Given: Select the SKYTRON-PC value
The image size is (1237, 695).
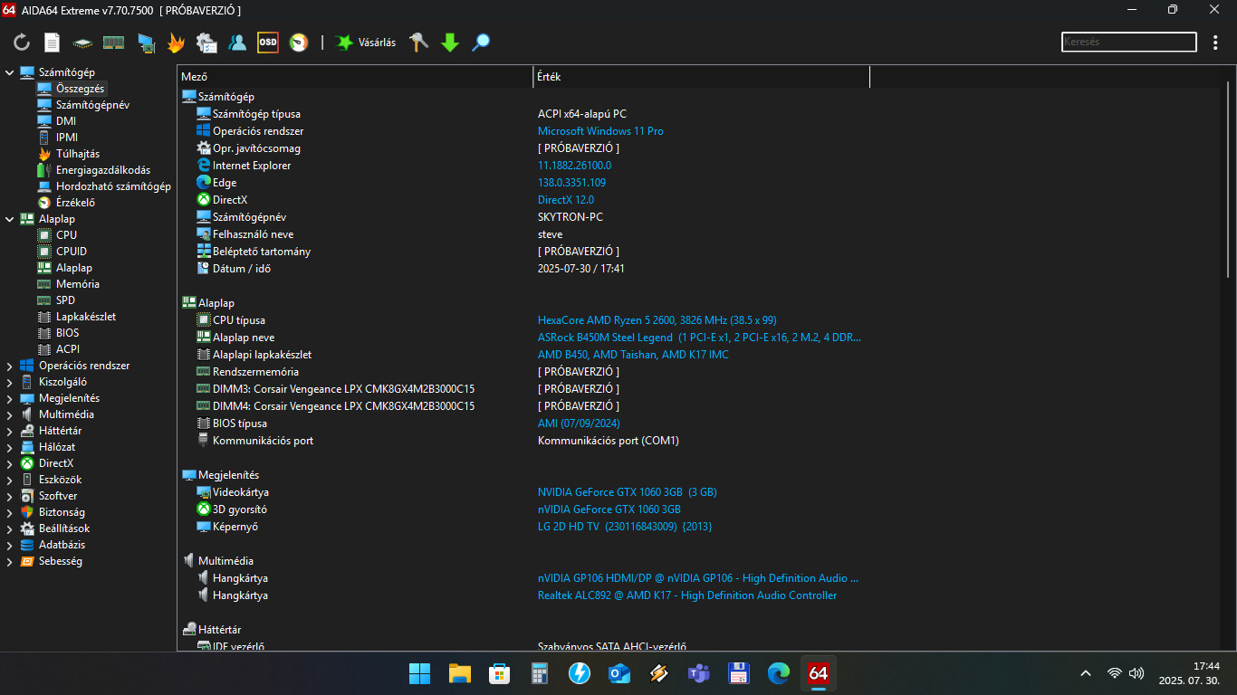Looking at the screenshot, I should [x=571, y=217].
